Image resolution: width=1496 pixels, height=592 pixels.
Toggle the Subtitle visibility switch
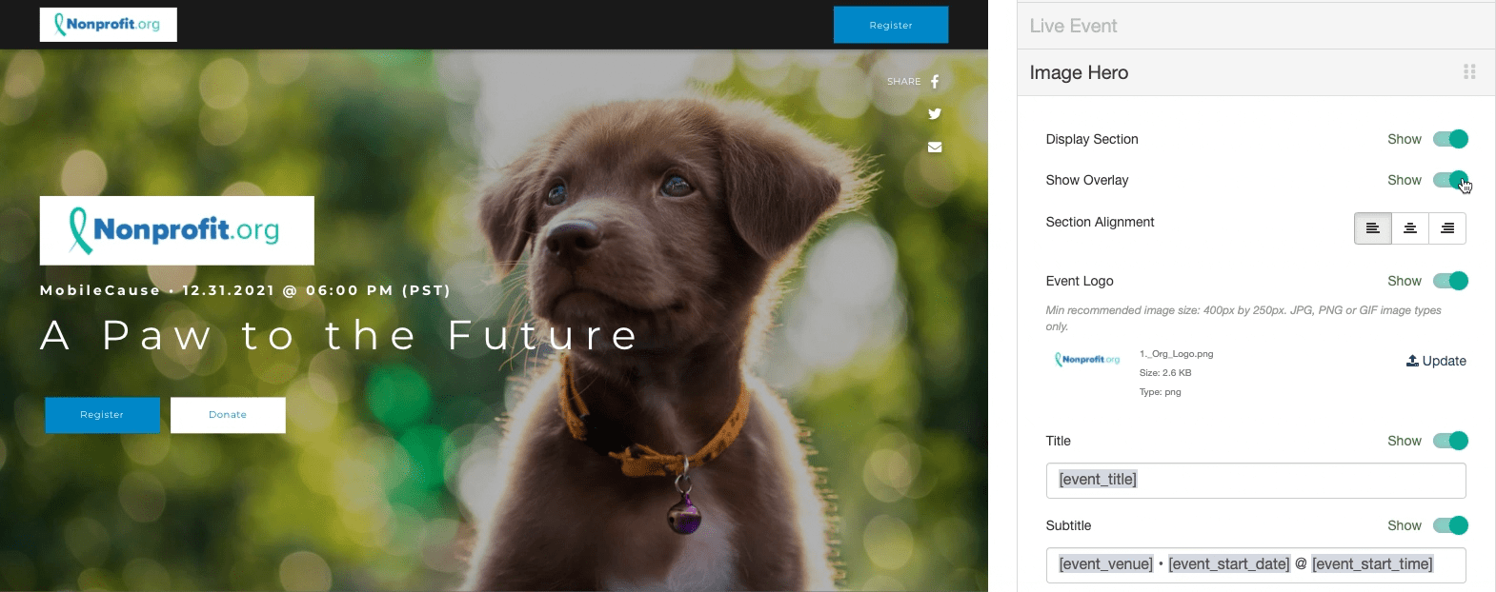pos(1450,525)
